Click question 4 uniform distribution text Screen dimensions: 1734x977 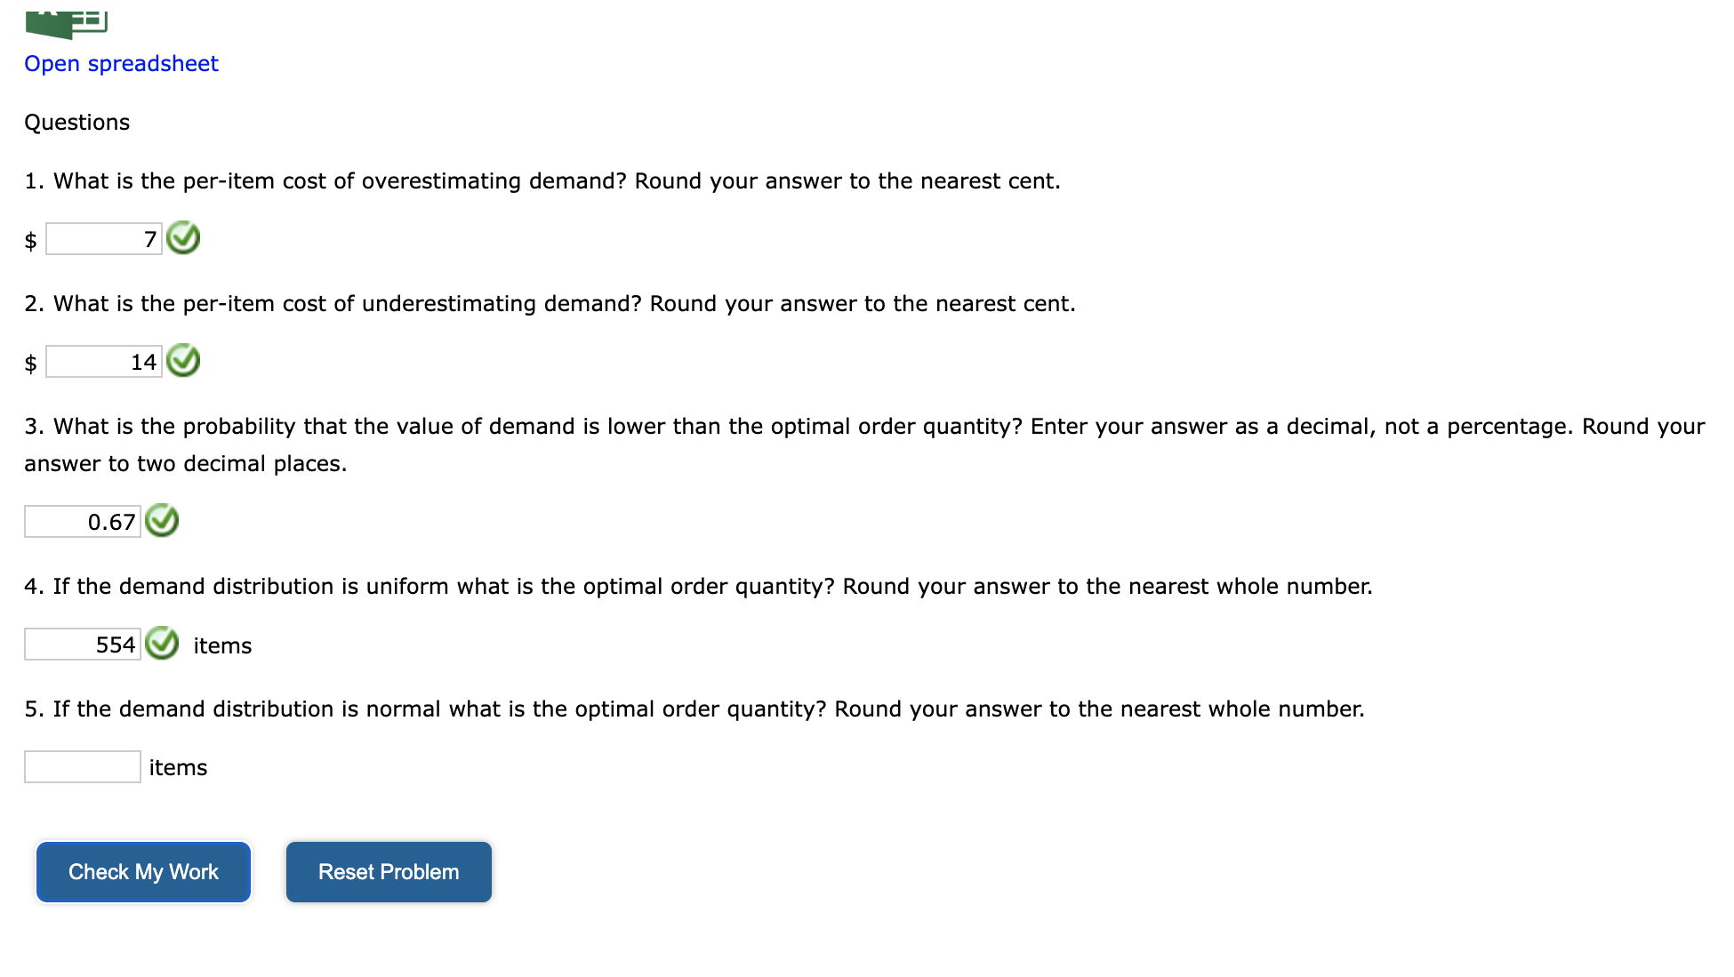(x=698, y=587)
